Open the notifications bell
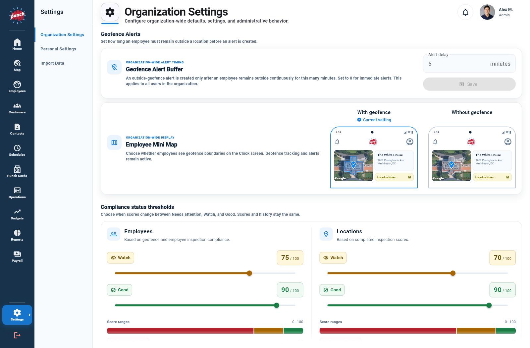 (465, 12)
